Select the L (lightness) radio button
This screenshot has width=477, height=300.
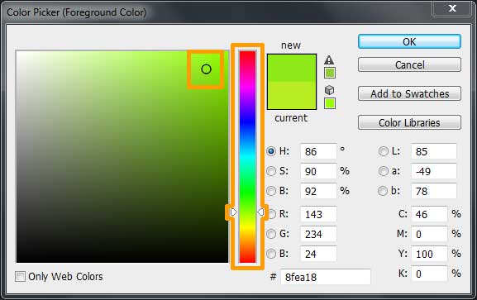pyautogui.click(x=384, y=151)
